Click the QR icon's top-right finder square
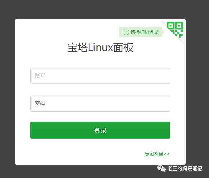Image resolution: width=209 pixels, height=178 pixels. tap(179, 26)
